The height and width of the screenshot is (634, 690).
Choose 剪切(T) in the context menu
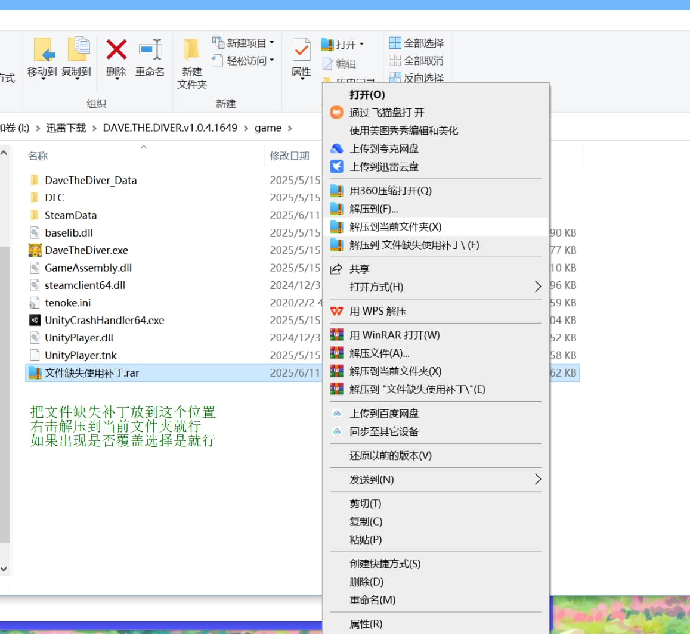tap(435, 504)
